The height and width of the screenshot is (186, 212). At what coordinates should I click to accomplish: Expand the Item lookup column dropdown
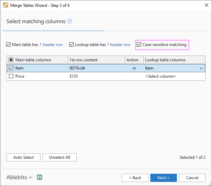(201, 68)
